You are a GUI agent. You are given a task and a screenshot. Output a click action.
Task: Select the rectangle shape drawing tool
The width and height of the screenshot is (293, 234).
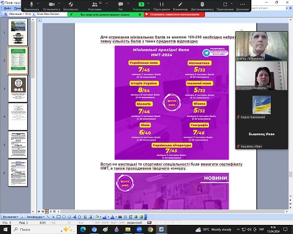pyautogui.click(x=59, y=216)
